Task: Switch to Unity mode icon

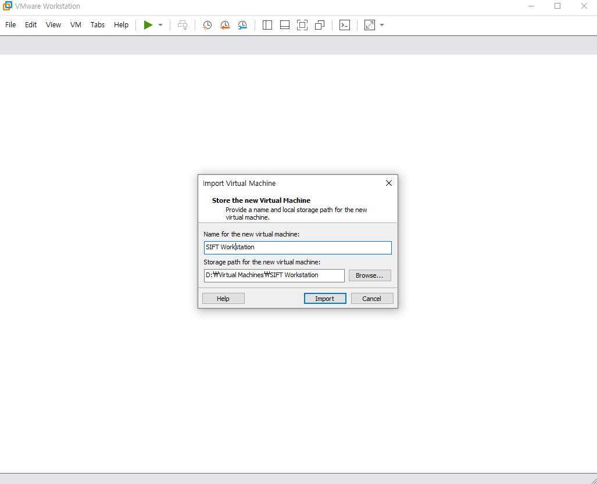Action: [x=320, y=25]
